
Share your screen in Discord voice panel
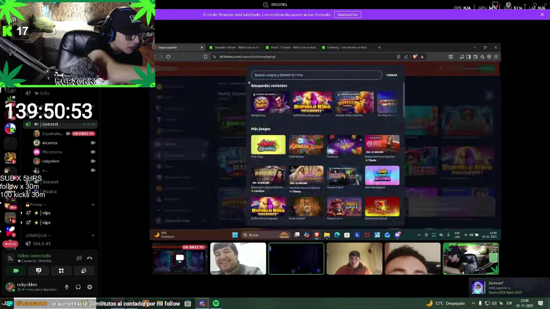[39, 271]
